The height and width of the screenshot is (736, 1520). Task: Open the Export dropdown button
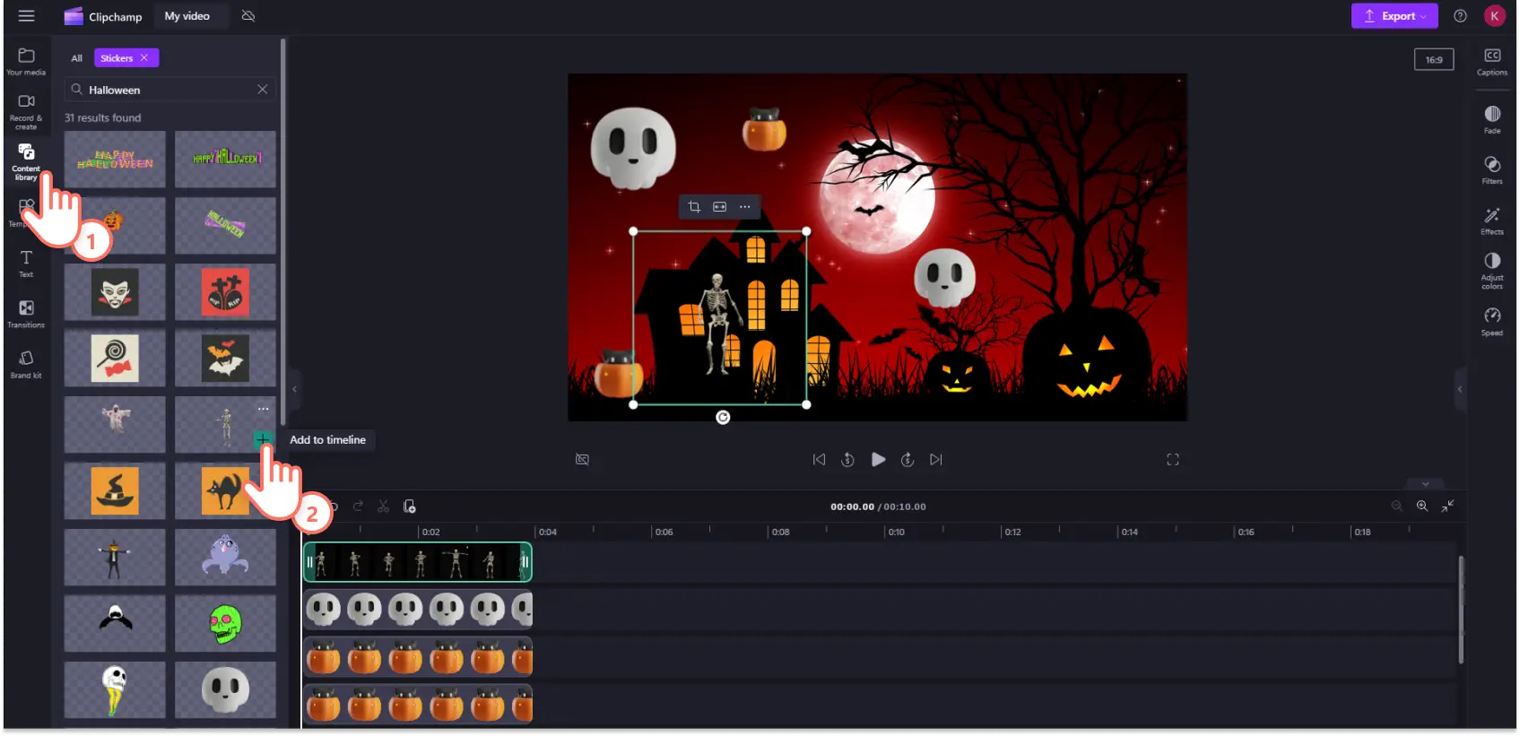[1394, 16]
